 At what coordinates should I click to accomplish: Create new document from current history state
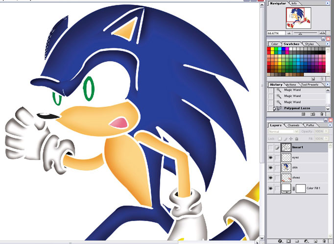[304, 114]
